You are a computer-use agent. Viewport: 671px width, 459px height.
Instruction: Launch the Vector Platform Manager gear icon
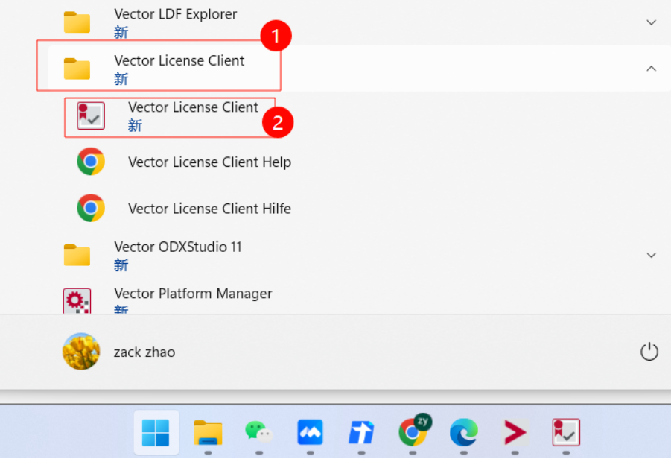pos(77,300)
